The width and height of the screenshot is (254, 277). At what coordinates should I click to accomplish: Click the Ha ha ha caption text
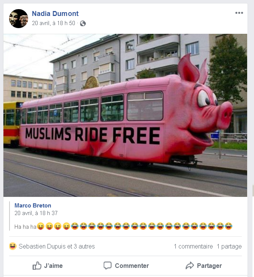point(25,226)
